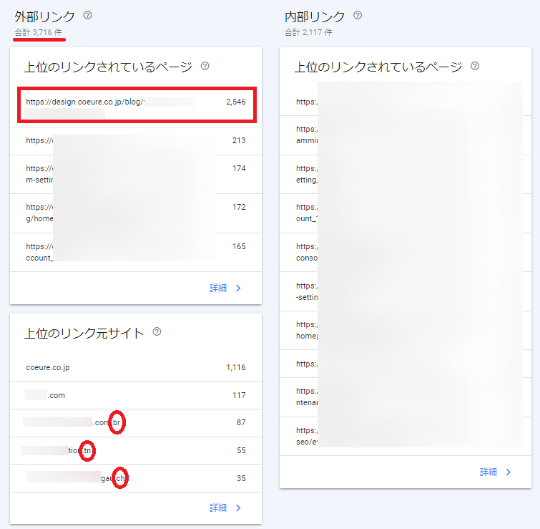Open help for external 上位のリンクされているページ card
The image size is (540, 529).
tap(205, 67)
